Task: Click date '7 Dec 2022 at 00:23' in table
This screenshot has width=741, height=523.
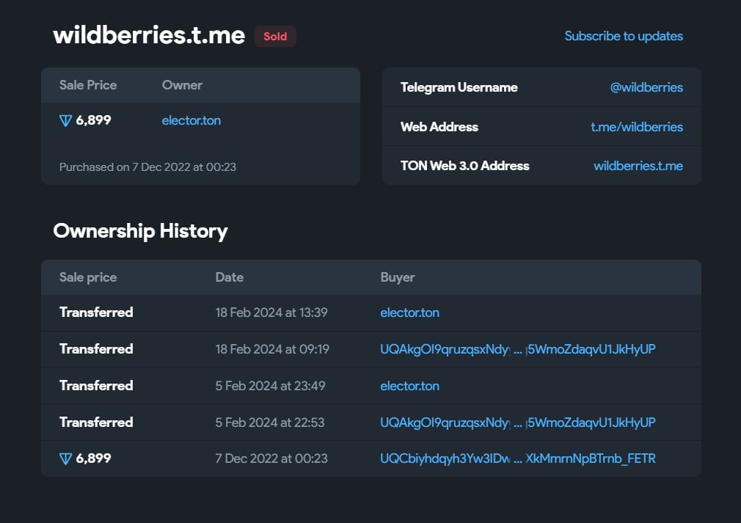Action: (271, 458)
